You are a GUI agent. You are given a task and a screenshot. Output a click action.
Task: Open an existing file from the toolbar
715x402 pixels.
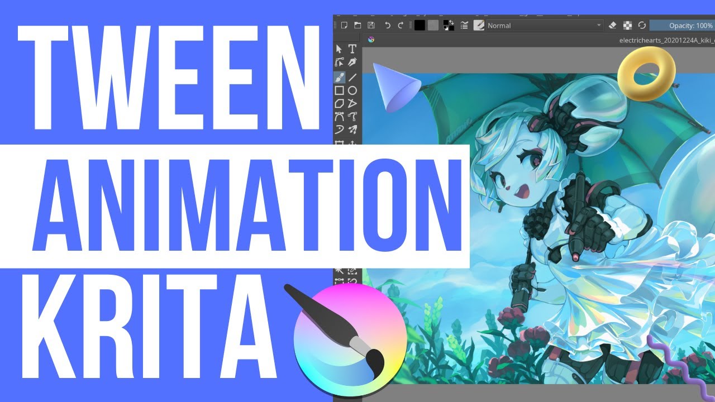[357, 25]
